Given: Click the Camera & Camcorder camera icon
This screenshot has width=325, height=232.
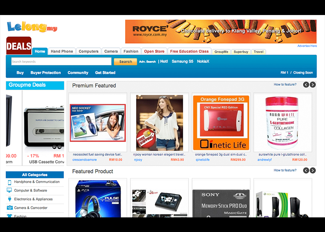Looking at the screenshot, I should point(9,208).
